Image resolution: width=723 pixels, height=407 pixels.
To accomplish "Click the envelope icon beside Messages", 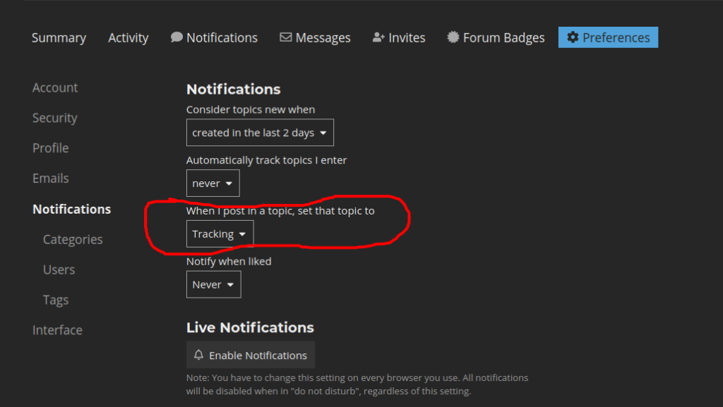I will point(285,37).
